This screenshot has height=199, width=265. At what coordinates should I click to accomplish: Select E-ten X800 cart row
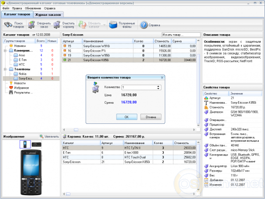click(129, 153)
